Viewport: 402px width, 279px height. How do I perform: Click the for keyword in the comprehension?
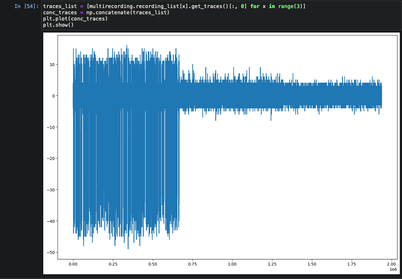(255, 6)
